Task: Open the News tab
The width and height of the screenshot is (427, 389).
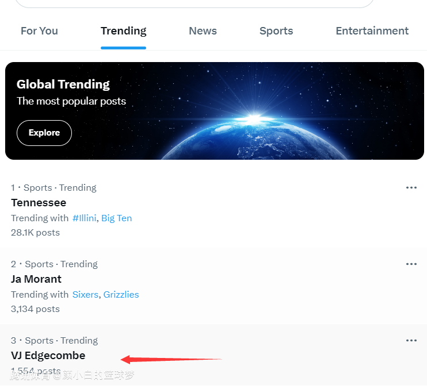Action: (203, 31)
